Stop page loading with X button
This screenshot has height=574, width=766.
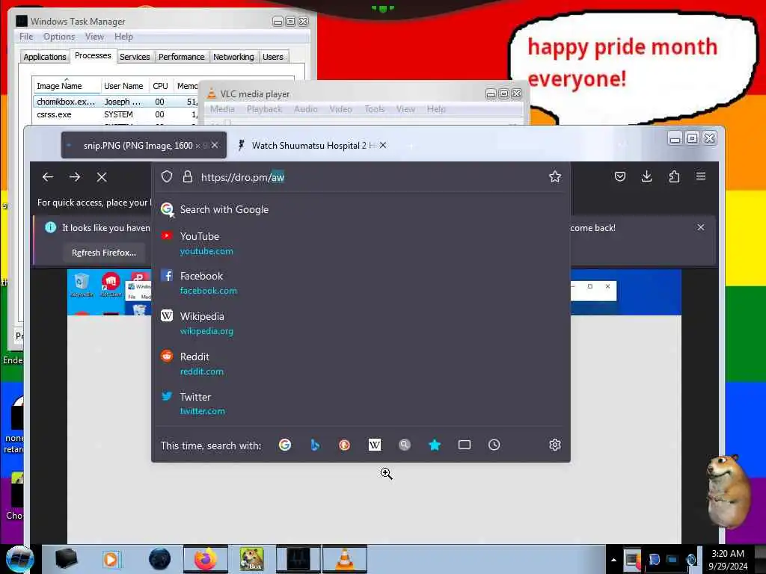pyautogui.click(x=102, y=177)
